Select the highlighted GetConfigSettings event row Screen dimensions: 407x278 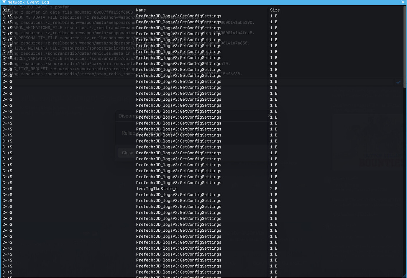[178, 81]
